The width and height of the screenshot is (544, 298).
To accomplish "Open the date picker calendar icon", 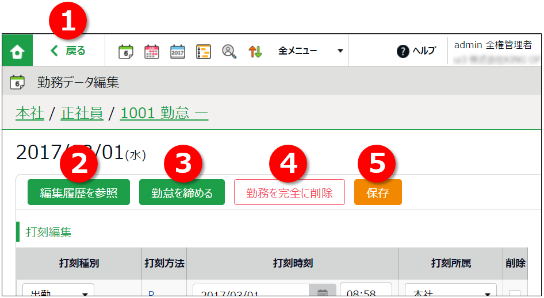I will pyautogui.click(x=323, y=293).
